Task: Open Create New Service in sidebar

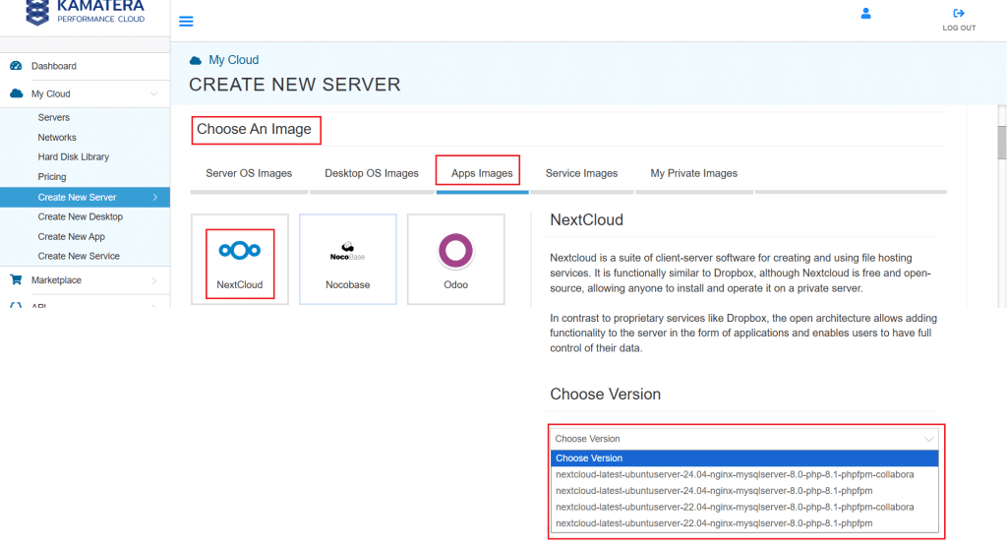Action: pyautogui.click(x=79, y=257)
